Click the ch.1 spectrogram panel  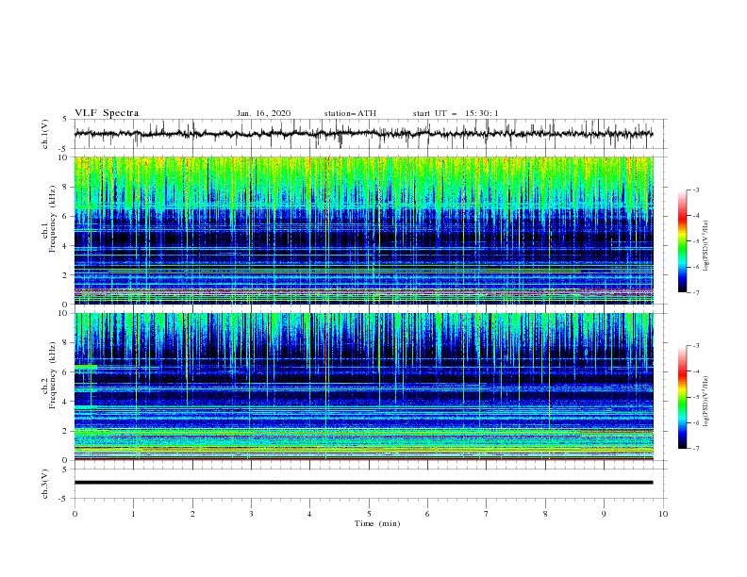click(x=364, y=230)
